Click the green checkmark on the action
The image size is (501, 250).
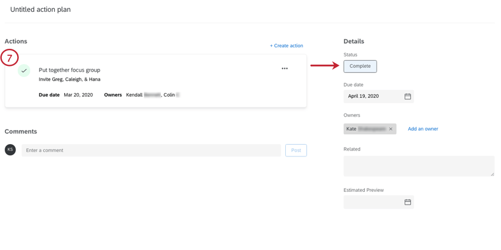24,71
